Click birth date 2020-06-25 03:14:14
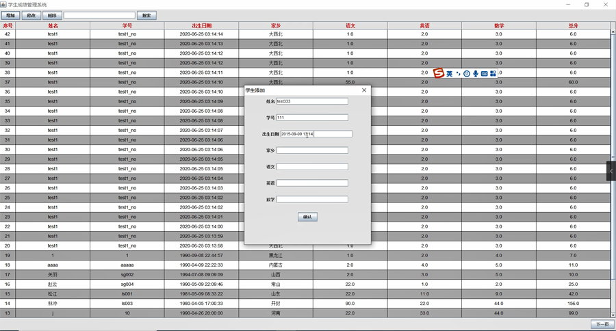 pyautogui.click(x=201, y=34)
